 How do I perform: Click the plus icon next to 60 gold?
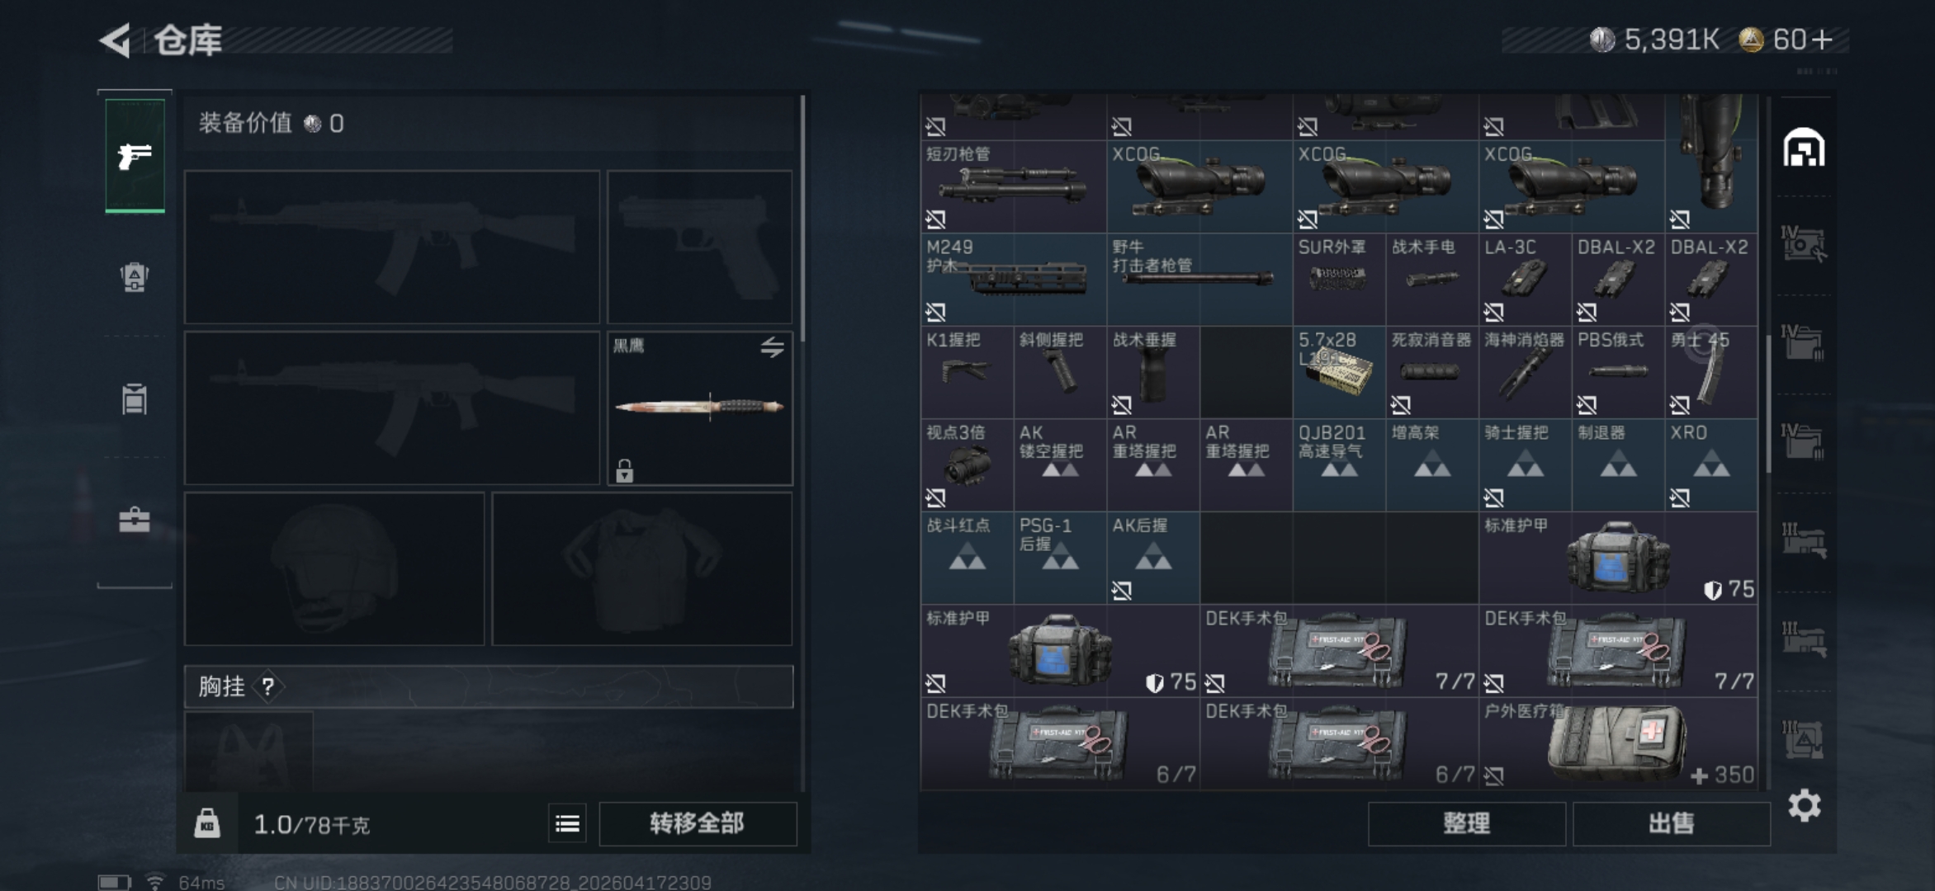pyautogui.click(x=1823, y=40)
